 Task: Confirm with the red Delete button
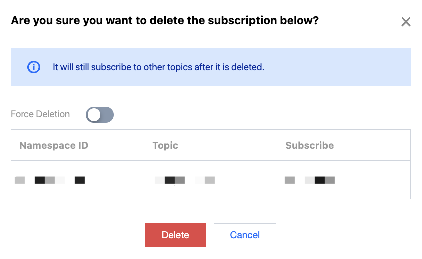coord(175,235)
